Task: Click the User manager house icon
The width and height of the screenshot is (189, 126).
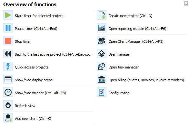Action: [102, 54]
